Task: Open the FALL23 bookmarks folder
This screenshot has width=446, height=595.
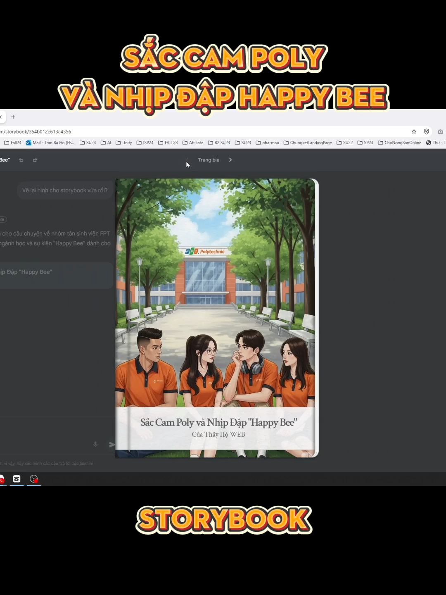Action: tap(168, 143)
